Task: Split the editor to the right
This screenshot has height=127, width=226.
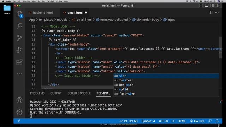Action: [210, 13]
